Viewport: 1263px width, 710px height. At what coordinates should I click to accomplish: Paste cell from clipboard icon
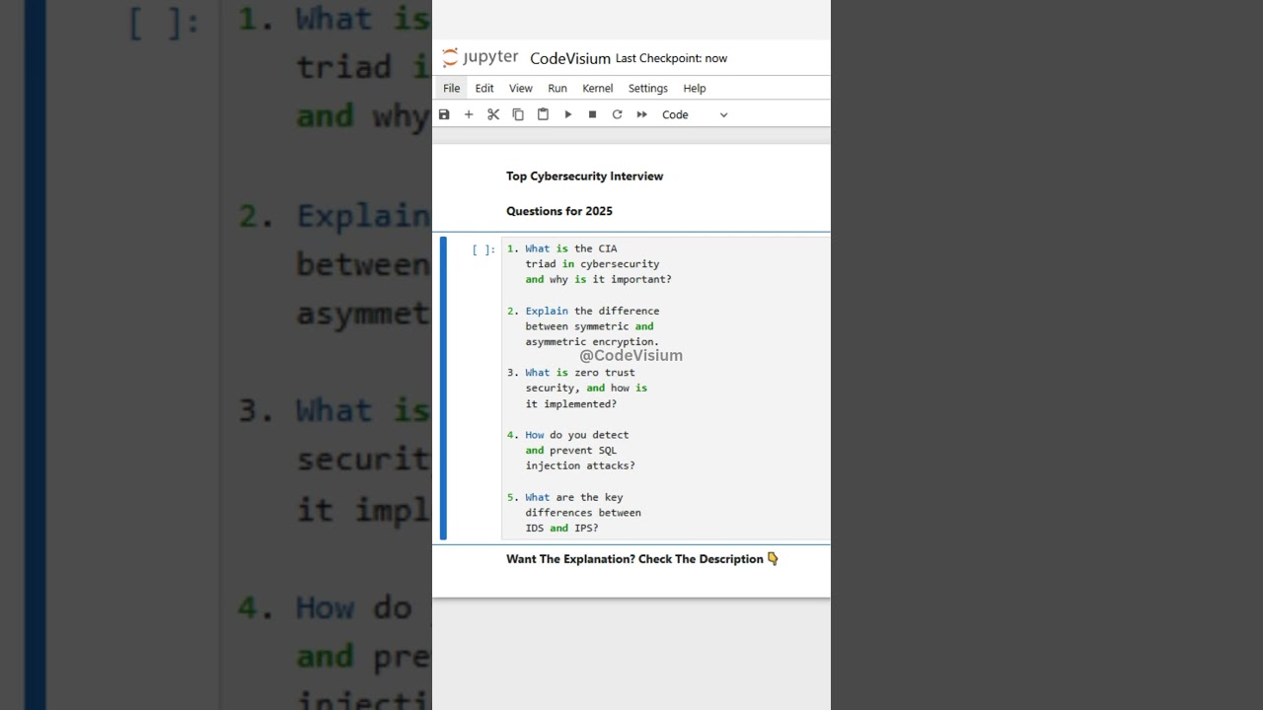(543, 114)
